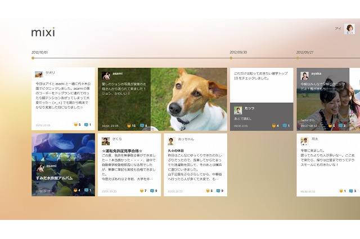Open たっつ's profile avatar
This screenshot has height=239, width=360.
click(x=238, y=111)
